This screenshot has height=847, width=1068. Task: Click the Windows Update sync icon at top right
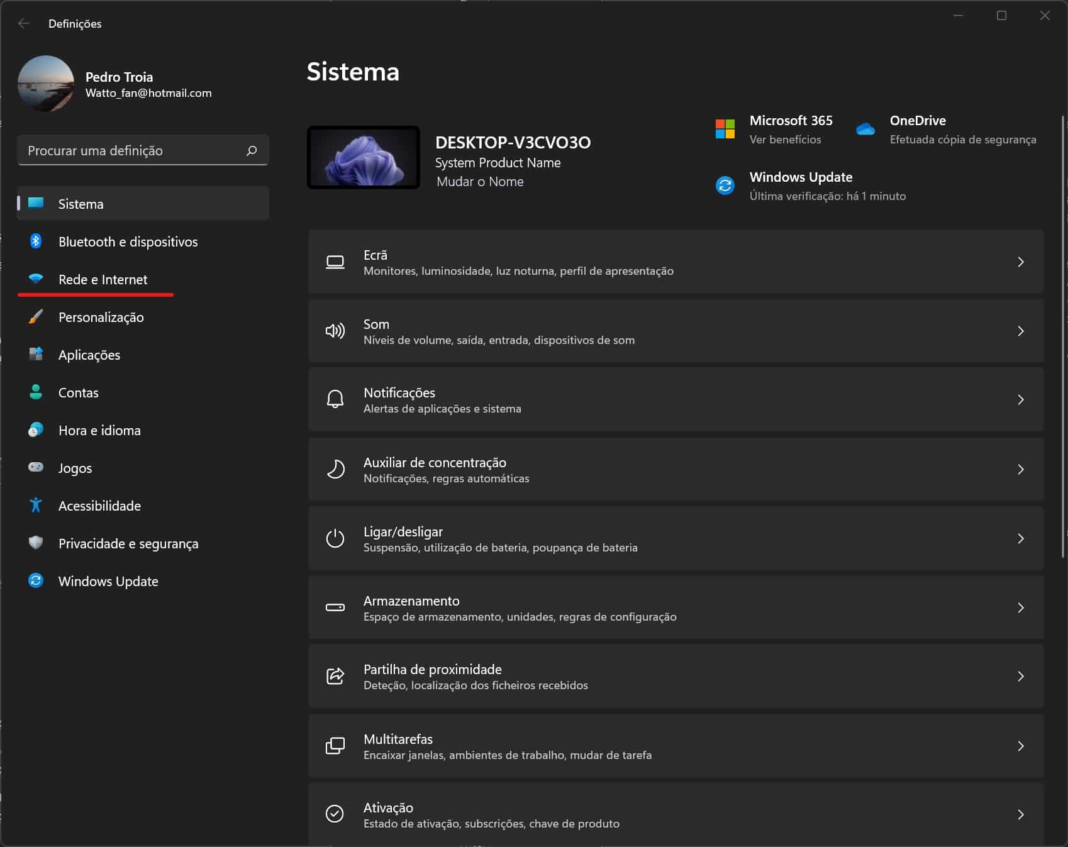coord(725,185)
